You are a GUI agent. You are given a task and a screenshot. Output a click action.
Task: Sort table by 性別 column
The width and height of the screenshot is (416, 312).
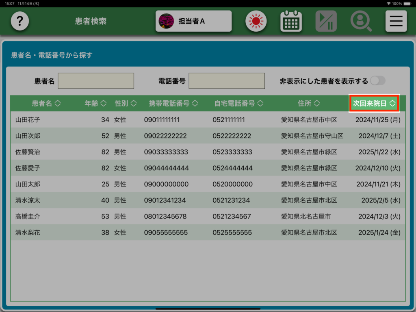(x=126, y=104)
